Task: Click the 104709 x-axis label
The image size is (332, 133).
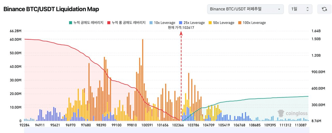Action: pos(209,125)
